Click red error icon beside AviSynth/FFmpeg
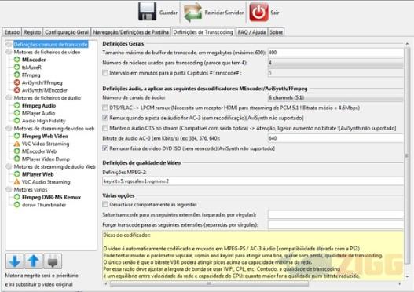 pos(17,82)
